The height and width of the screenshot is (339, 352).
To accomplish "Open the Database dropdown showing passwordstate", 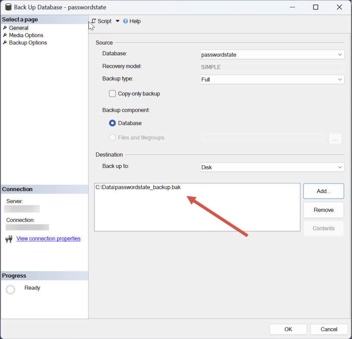I will 272,55.
